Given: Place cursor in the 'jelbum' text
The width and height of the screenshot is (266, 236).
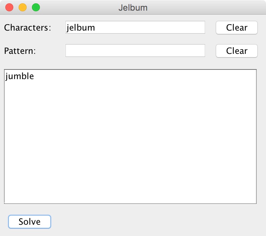Looking at the screenshot, I should tap(81, 28).
